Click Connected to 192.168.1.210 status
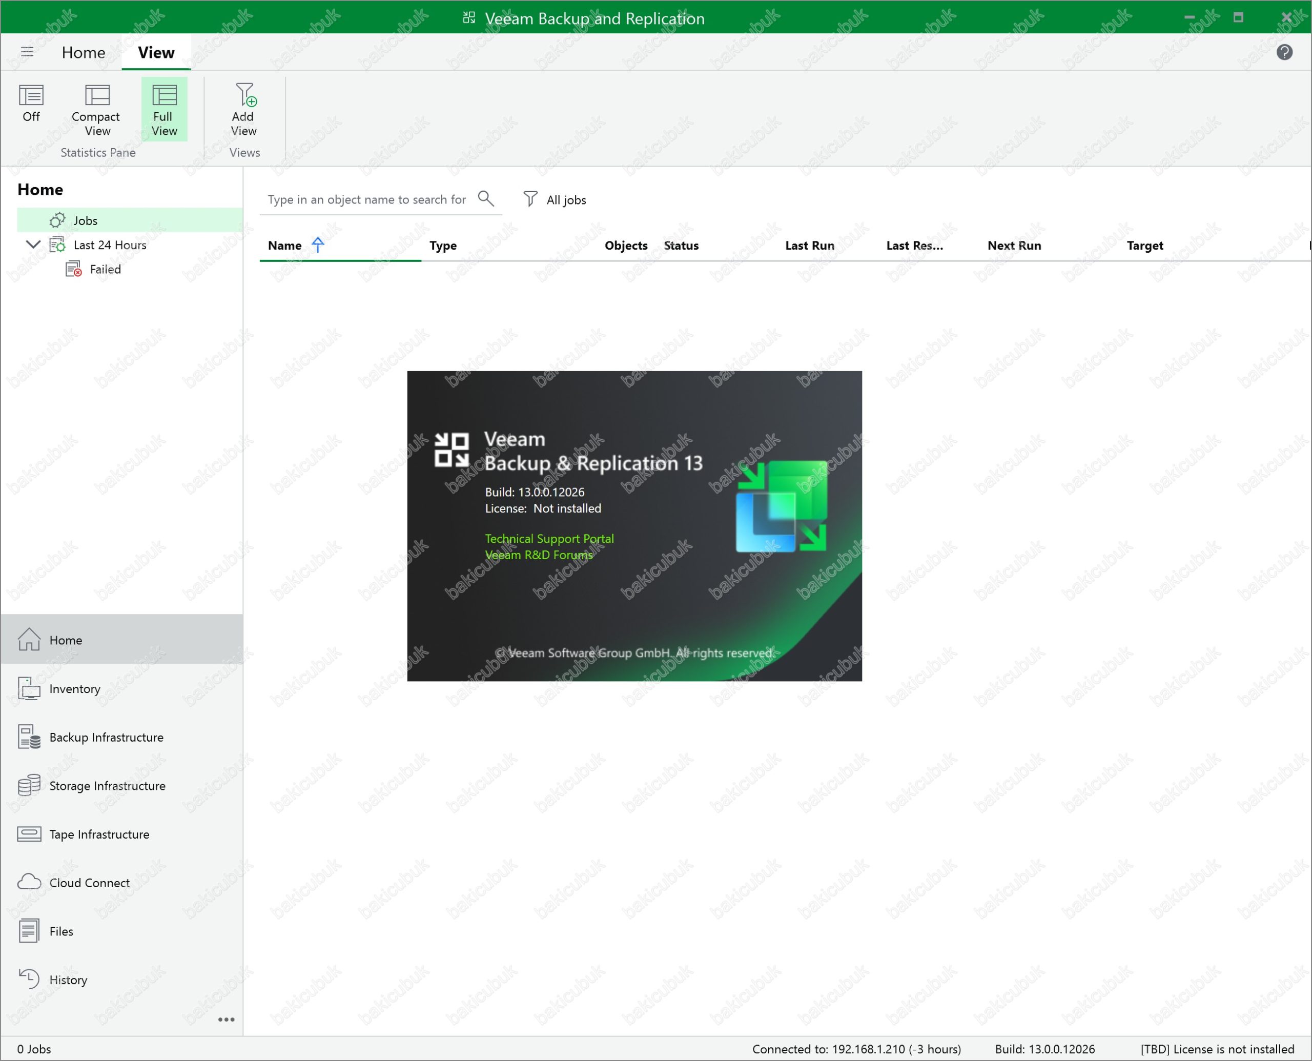1312x1061 pixels. (x=856, y=1049)
